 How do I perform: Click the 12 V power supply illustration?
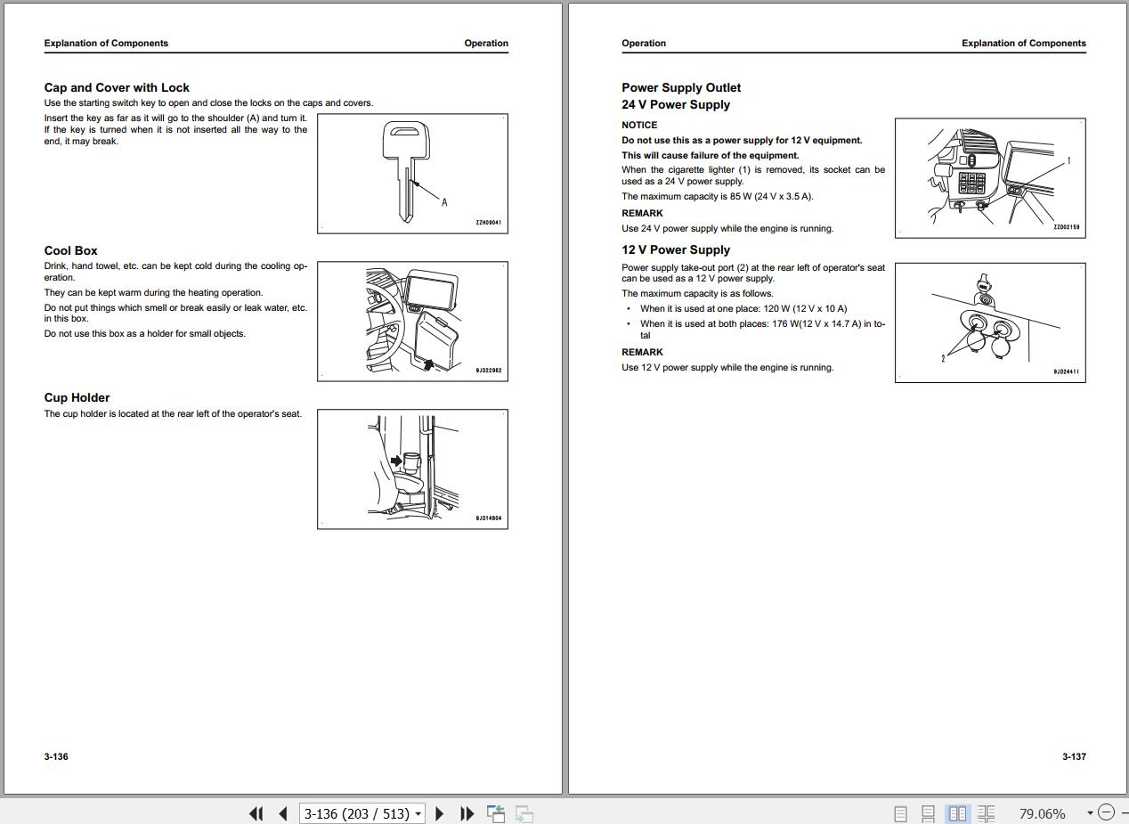click(990, 322)
